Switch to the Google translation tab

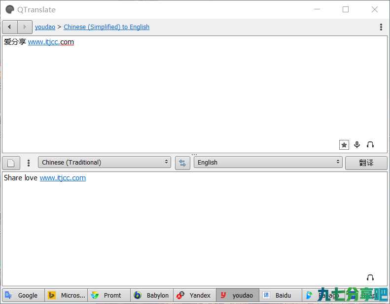[x=23, y=295]
